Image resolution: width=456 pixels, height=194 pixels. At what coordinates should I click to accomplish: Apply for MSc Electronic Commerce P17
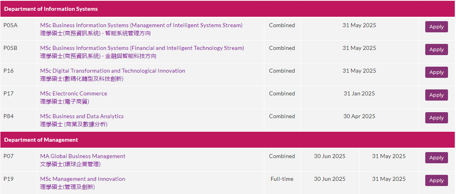point(436,95)
